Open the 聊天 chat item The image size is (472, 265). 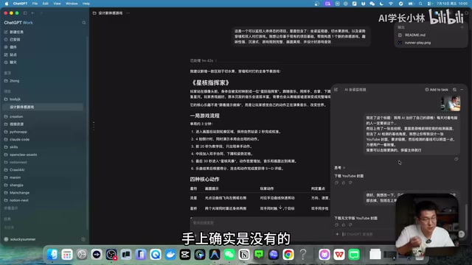click(x=13, y=62)
